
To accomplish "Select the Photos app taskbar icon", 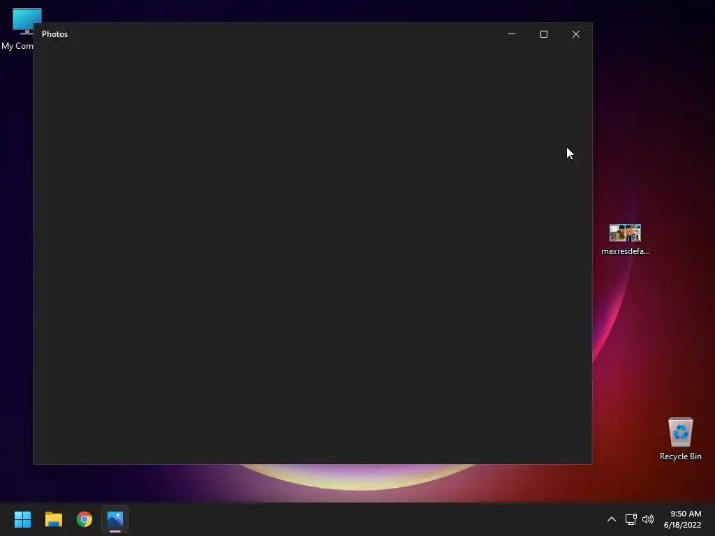I will (115, 519).
